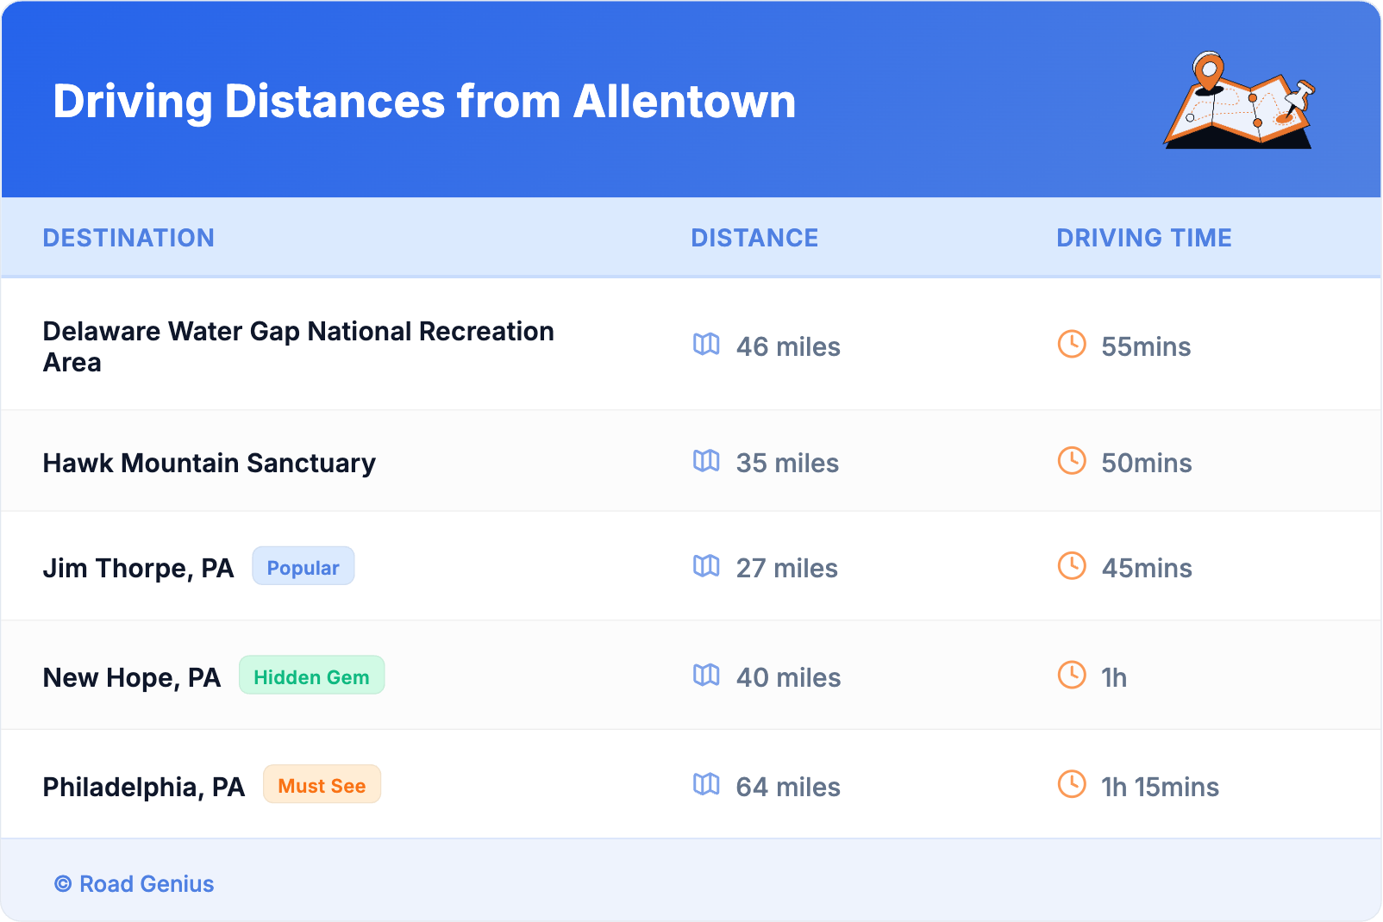The height and width of the screenshot is (922, 1383).
Task: Click map icon beside 46 miles
Action: coord(706,345)
